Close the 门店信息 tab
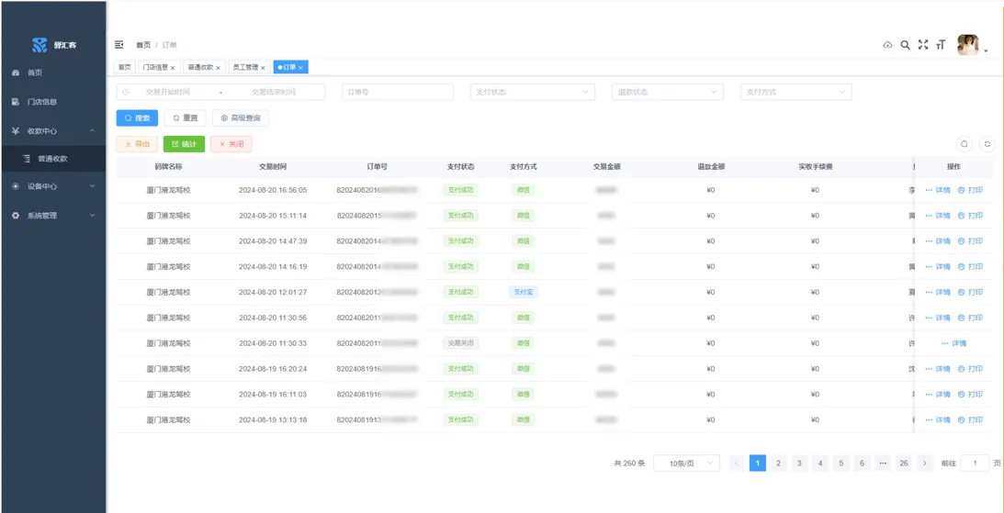This screenshot has height=513, width=1004. pyautogui.click(x=173, y=68)
